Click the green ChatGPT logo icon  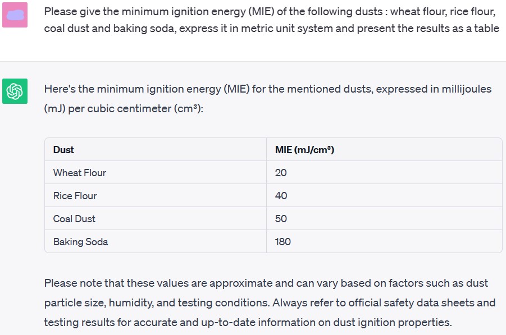pos(15,91)
